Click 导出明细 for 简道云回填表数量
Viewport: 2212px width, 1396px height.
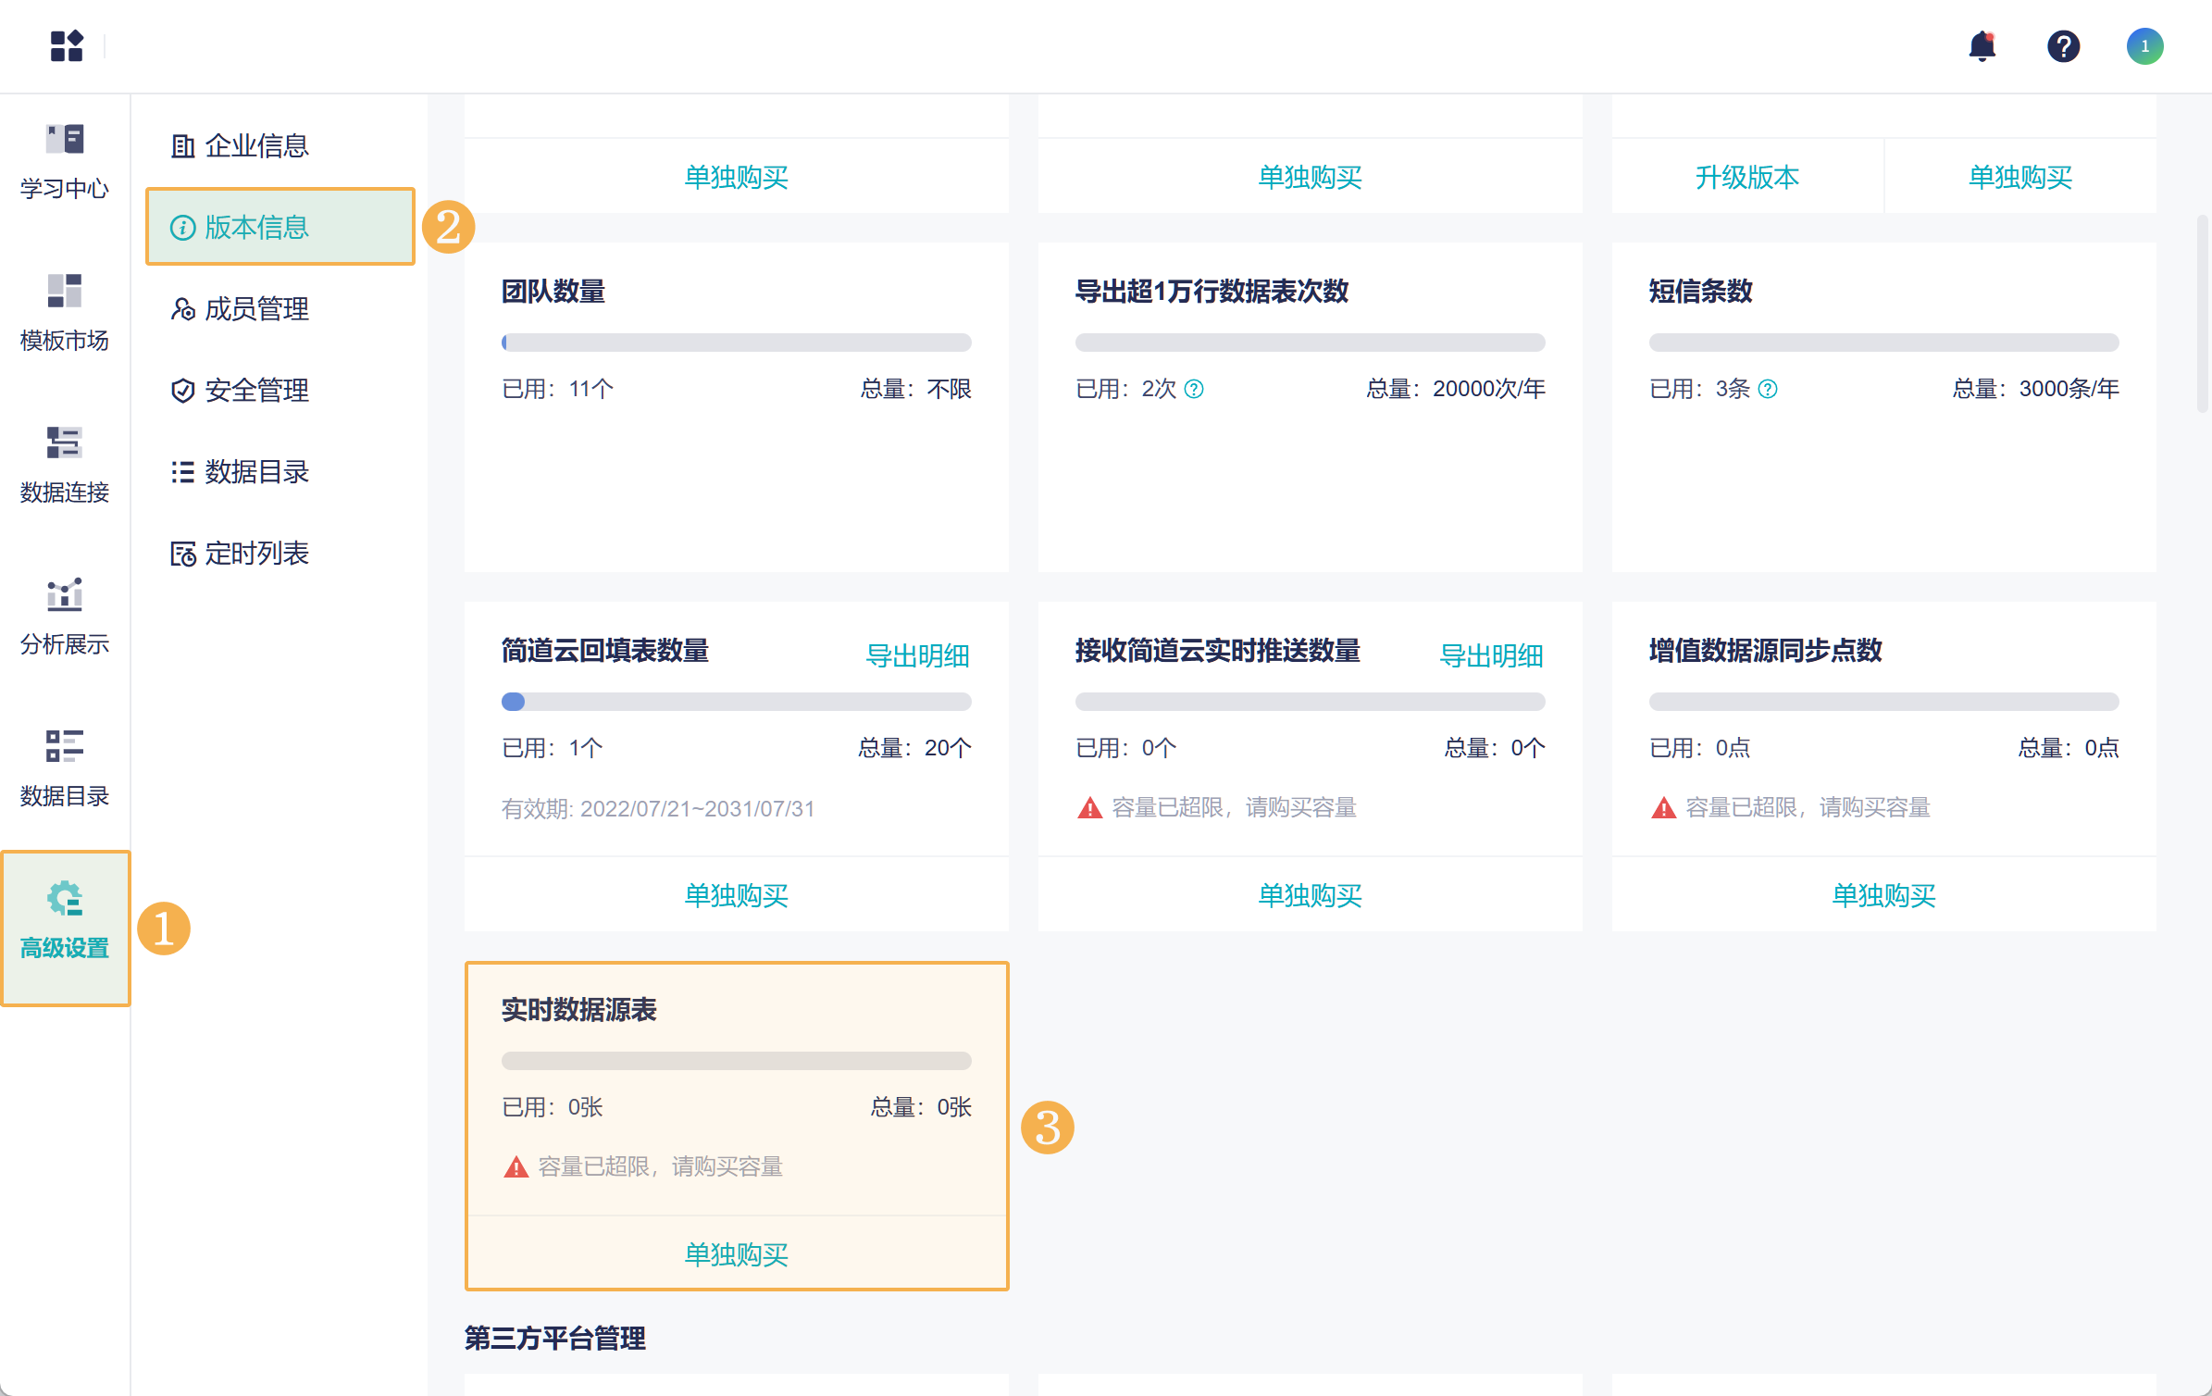[916, 655]
